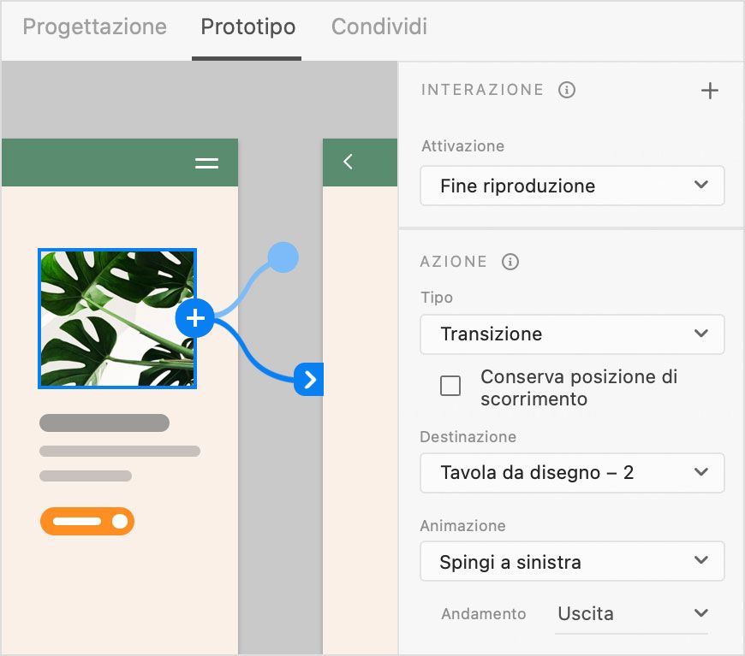
Task: Click the back chevron on the second artboard
Action: (x=349, y=161)
